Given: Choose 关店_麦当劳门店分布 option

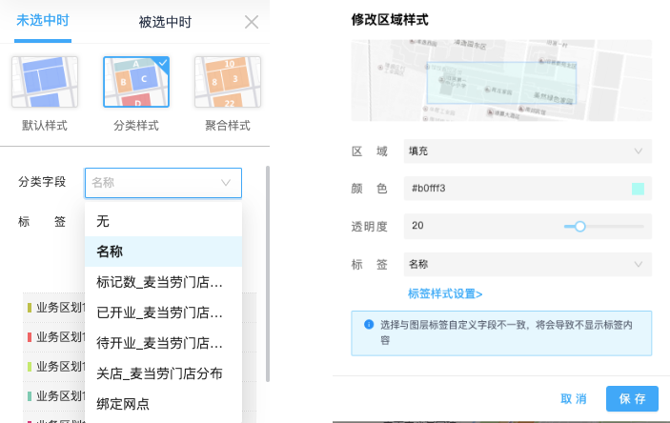Looking at the screenshot, I should click(x=163, y=373).
